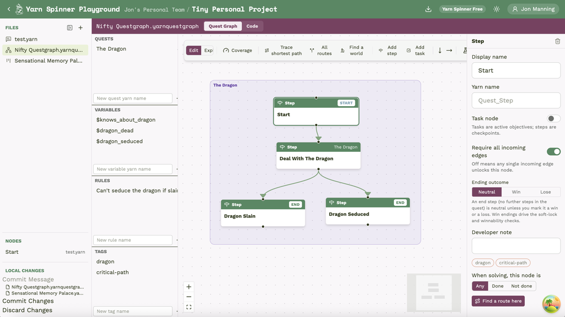Collapse the Files sidebar panel icon

[70, 28]
